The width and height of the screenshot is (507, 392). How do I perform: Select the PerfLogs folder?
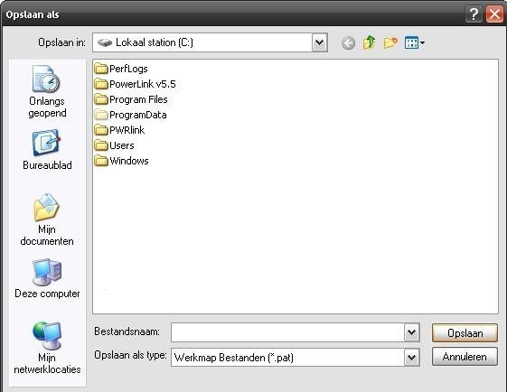(121, 69)
